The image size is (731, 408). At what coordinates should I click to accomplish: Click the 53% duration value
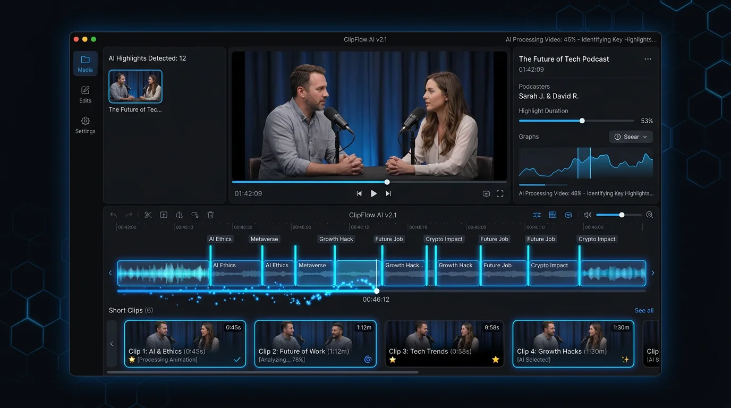[647, 121]
